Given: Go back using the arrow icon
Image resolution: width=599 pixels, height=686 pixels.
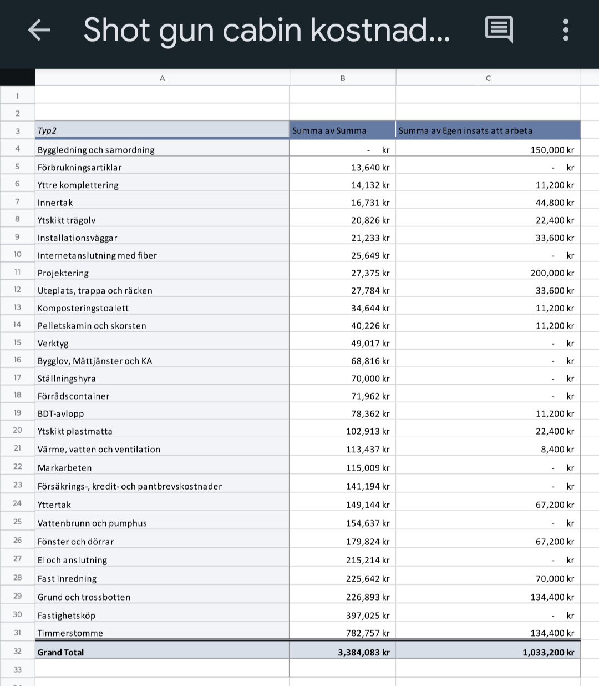Looking at the screenshot, I should click(39, 30).
